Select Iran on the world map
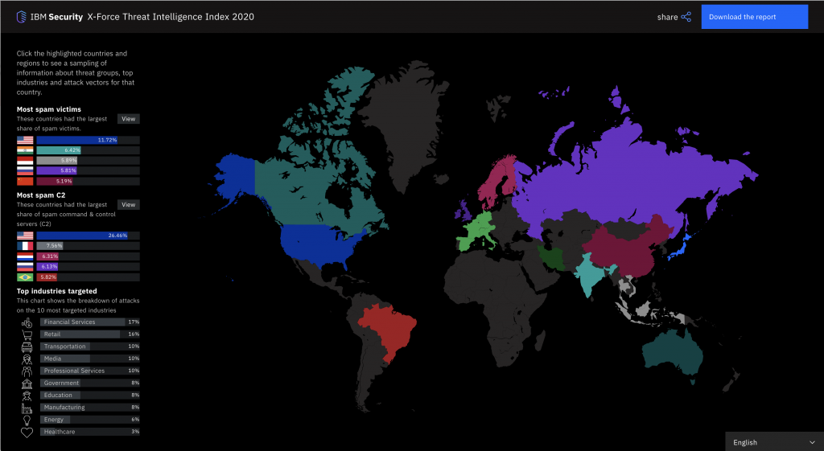The width and height of the screenshot is (824, 451). (x=550, y=258)
